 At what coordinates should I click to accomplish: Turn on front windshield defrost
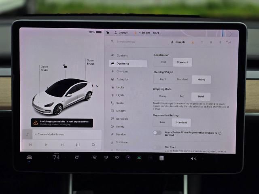point(94,158)
